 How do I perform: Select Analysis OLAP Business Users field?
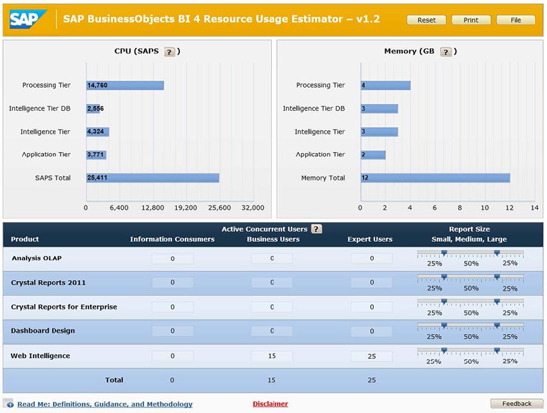pyautogui.click(x=272, y=259)
